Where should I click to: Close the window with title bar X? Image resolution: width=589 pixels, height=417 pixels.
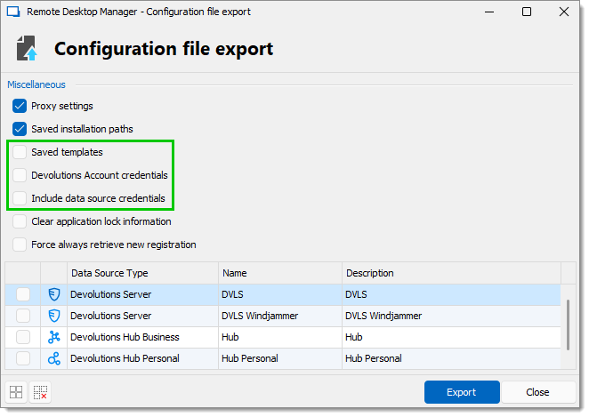coord(564,12)
